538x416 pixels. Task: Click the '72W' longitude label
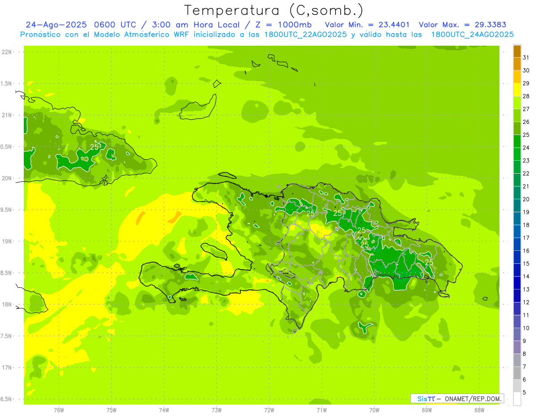[269, 410]
